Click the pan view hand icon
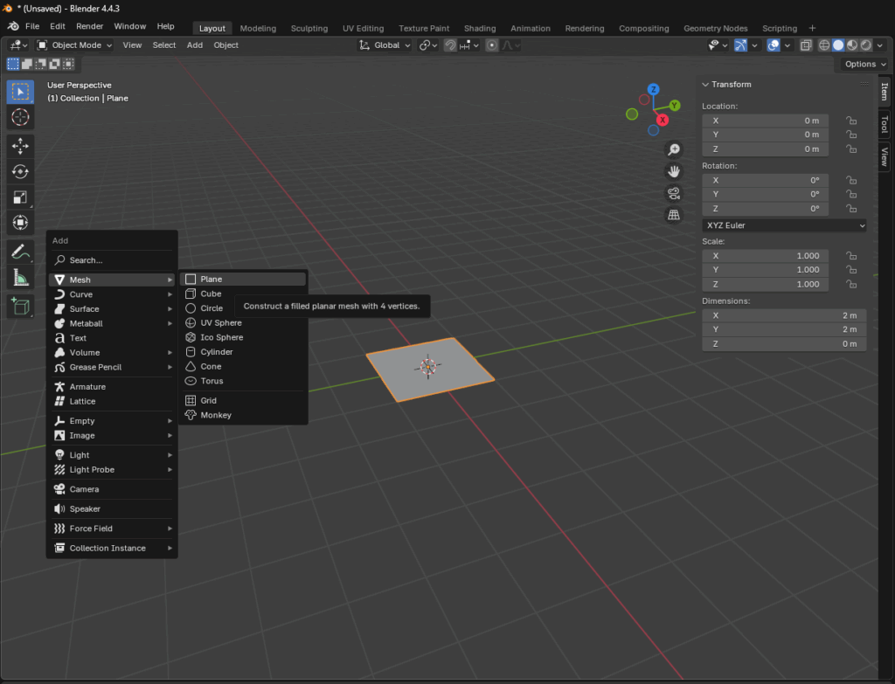 coord(674,171)
